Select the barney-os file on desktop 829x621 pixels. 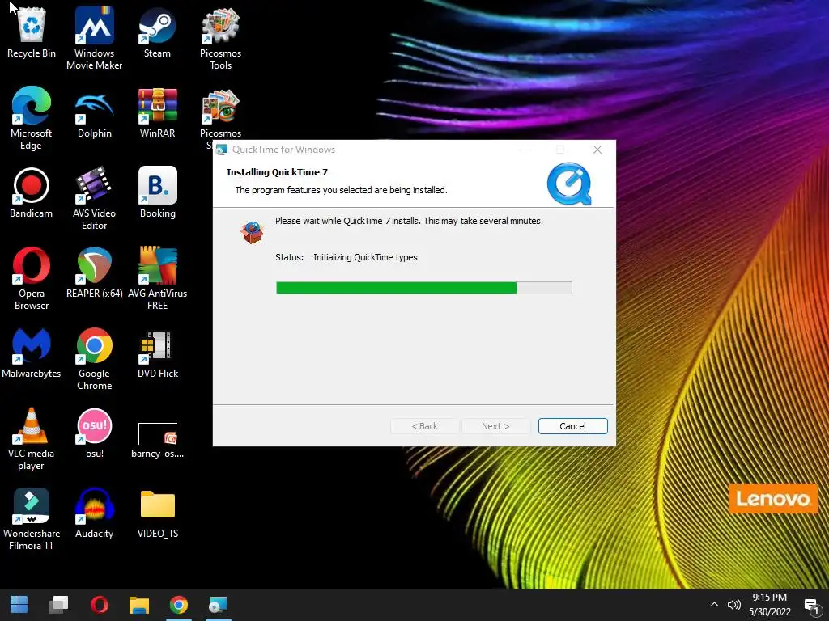click(157, 439)
